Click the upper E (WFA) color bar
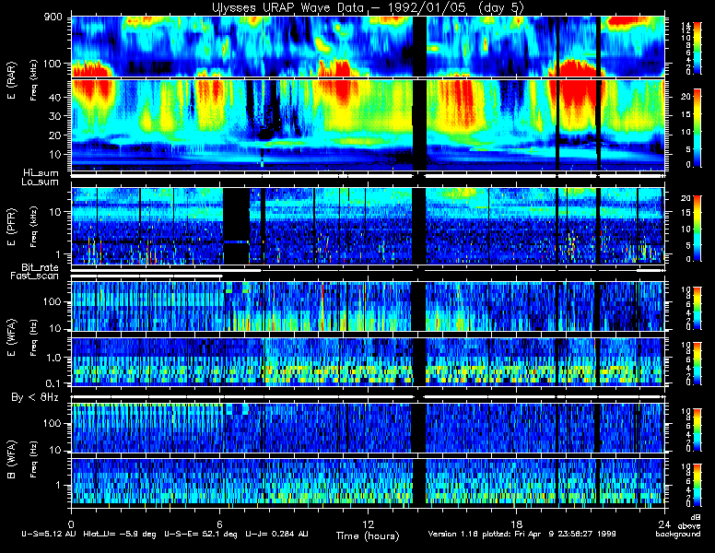Viewport: 715px width, 553px height. [697, 308]
